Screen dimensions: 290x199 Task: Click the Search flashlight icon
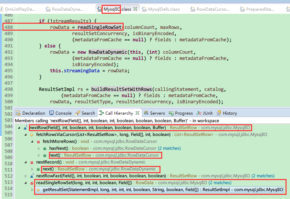pyautogui.click(x=77, y=113)
